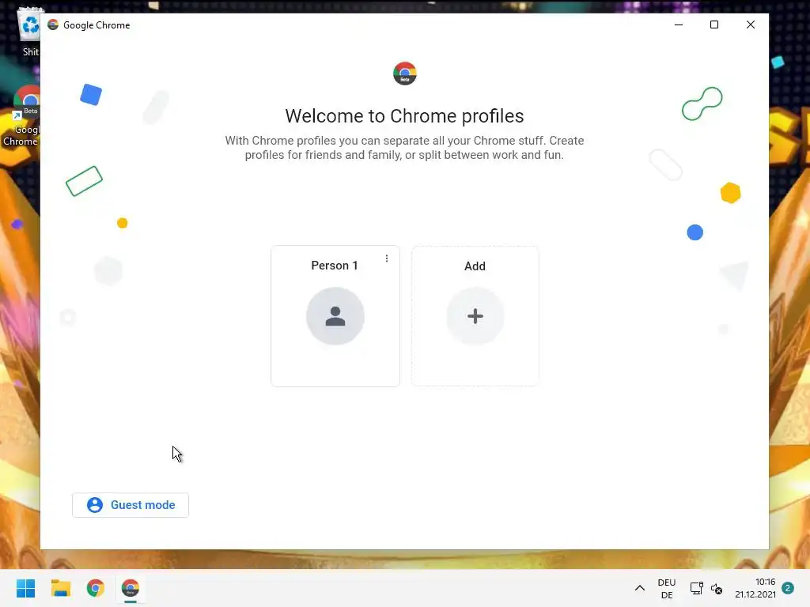Select Google Chrome Beta desktop shortcut
This screenshot has height=607, width=810.
point(23,116)
